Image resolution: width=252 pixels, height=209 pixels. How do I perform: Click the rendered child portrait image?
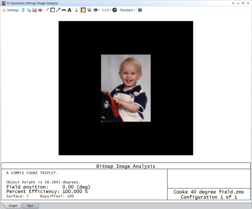tap(126, 88)
